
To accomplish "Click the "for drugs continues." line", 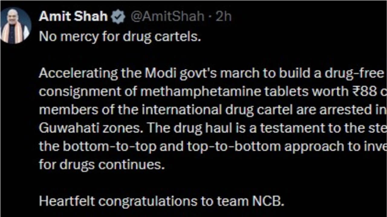I will 102,165.
